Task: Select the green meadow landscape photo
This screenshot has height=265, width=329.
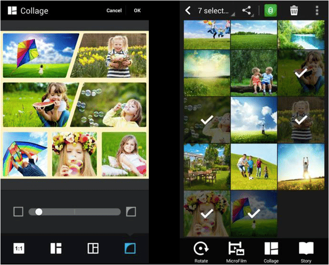Action: click(x=254, y=35)
